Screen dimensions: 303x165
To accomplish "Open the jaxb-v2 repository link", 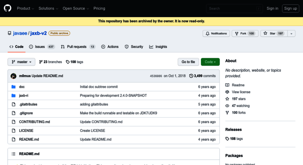I will (x=38, y=33).
